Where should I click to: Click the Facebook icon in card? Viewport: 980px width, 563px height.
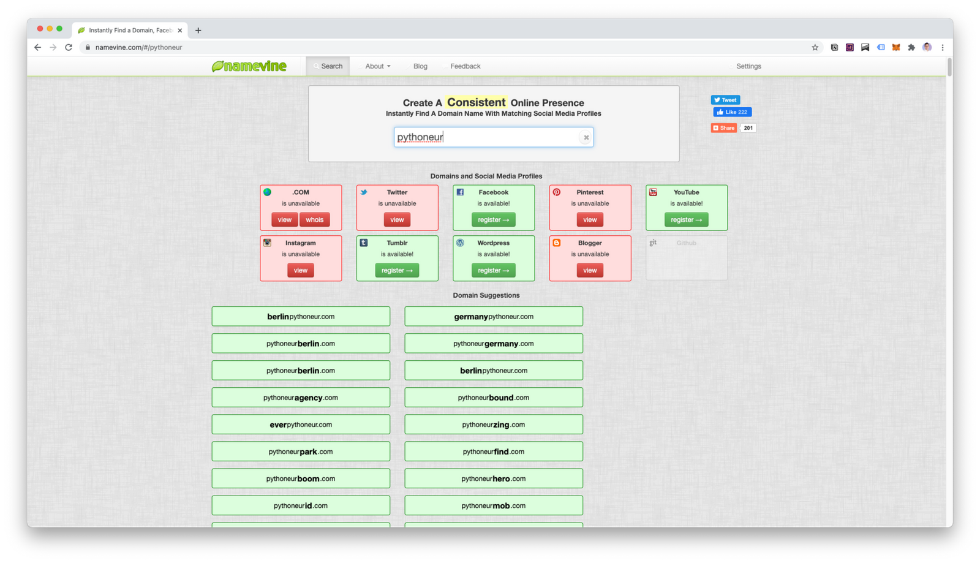(460, 192)
